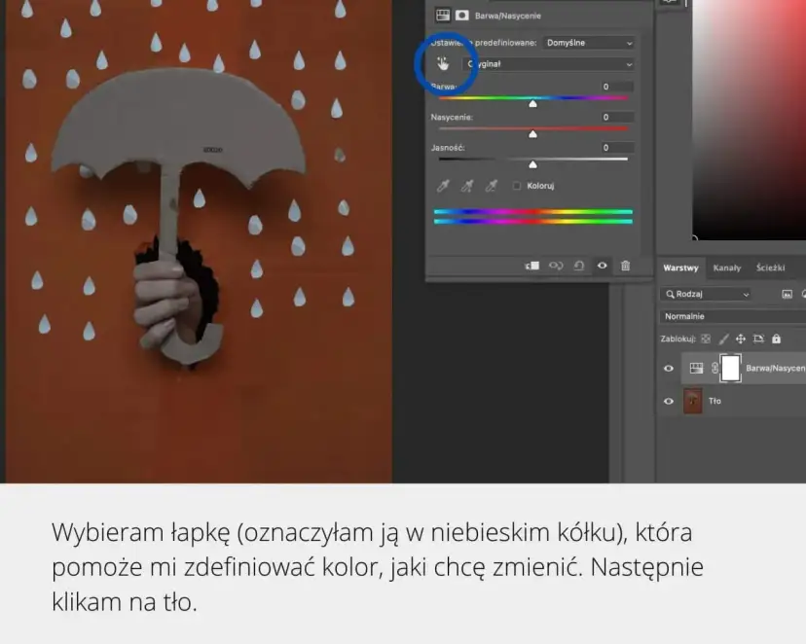Click the Nasycenie slider handle
Screen dimensions: 806x644
click(531, 134)
